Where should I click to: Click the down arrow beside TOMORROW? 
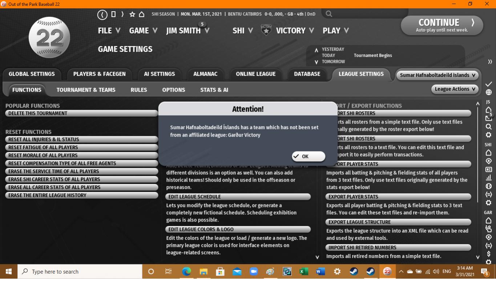316,62
